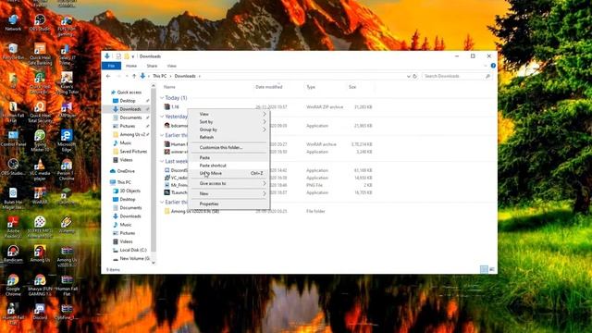Screen dimensions: 592x333
Task: Open Adobe Reader desktop shortcut
Action: (x=13, y=227)
